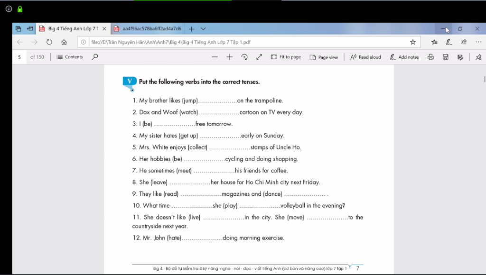Click the info circle icon at top-left
The height and width of the screenshot is (275, 486).
pos(9,9)
